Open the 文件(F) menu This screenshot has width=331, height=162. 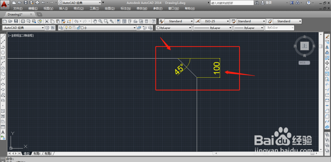pos(18,9)
